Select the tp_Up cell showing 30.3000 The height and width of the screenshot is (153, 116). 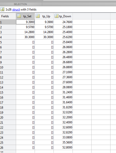coord(44,37)
